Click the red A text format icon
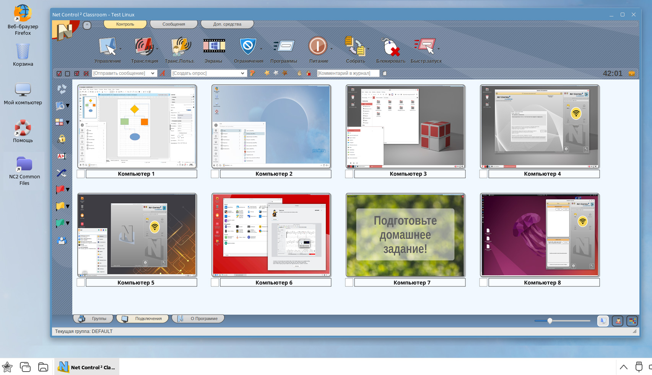 (x=163, y=73)
